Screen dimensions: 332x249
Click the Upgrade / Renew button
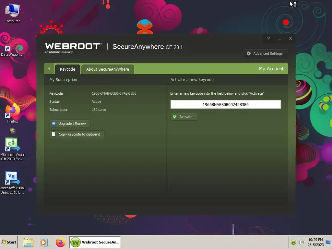[x=70, y=124]
